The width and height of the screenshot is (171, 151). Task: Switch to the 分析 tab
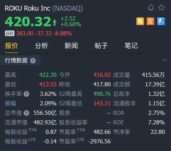(x=41, y=46)
